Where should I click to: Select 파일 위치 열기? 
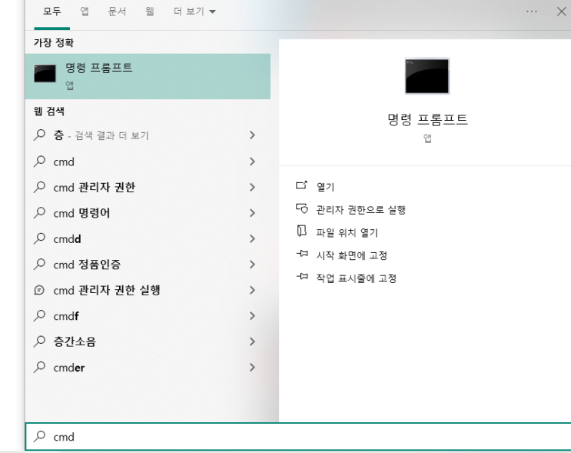(347, 232)
